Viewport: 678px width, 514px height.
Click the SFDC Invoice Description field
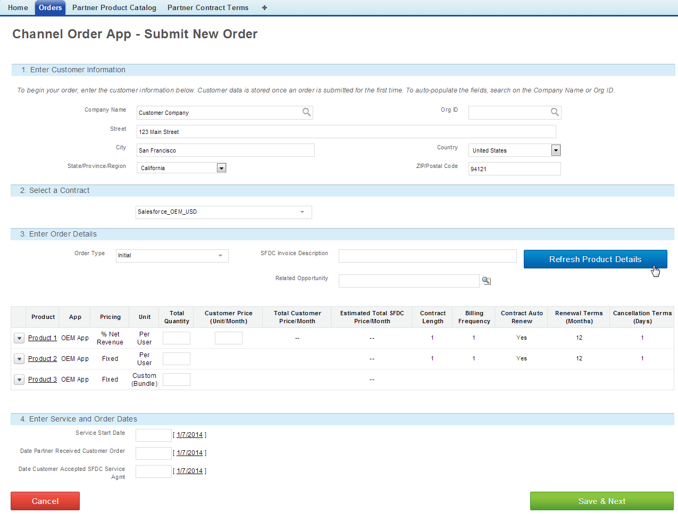click(428, 256)
